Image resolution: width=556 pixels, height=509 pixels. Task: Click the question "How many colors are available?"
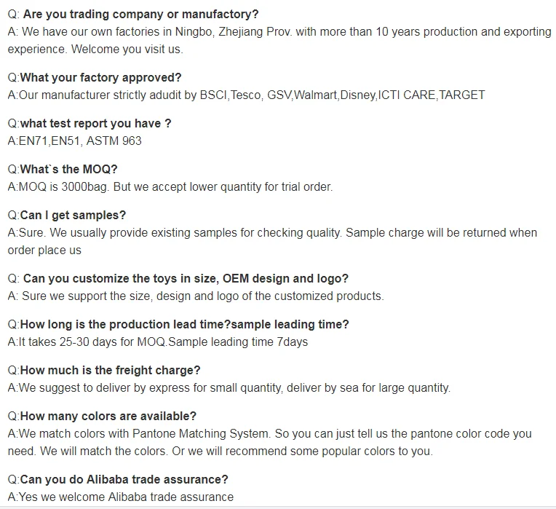pos(108,417)
